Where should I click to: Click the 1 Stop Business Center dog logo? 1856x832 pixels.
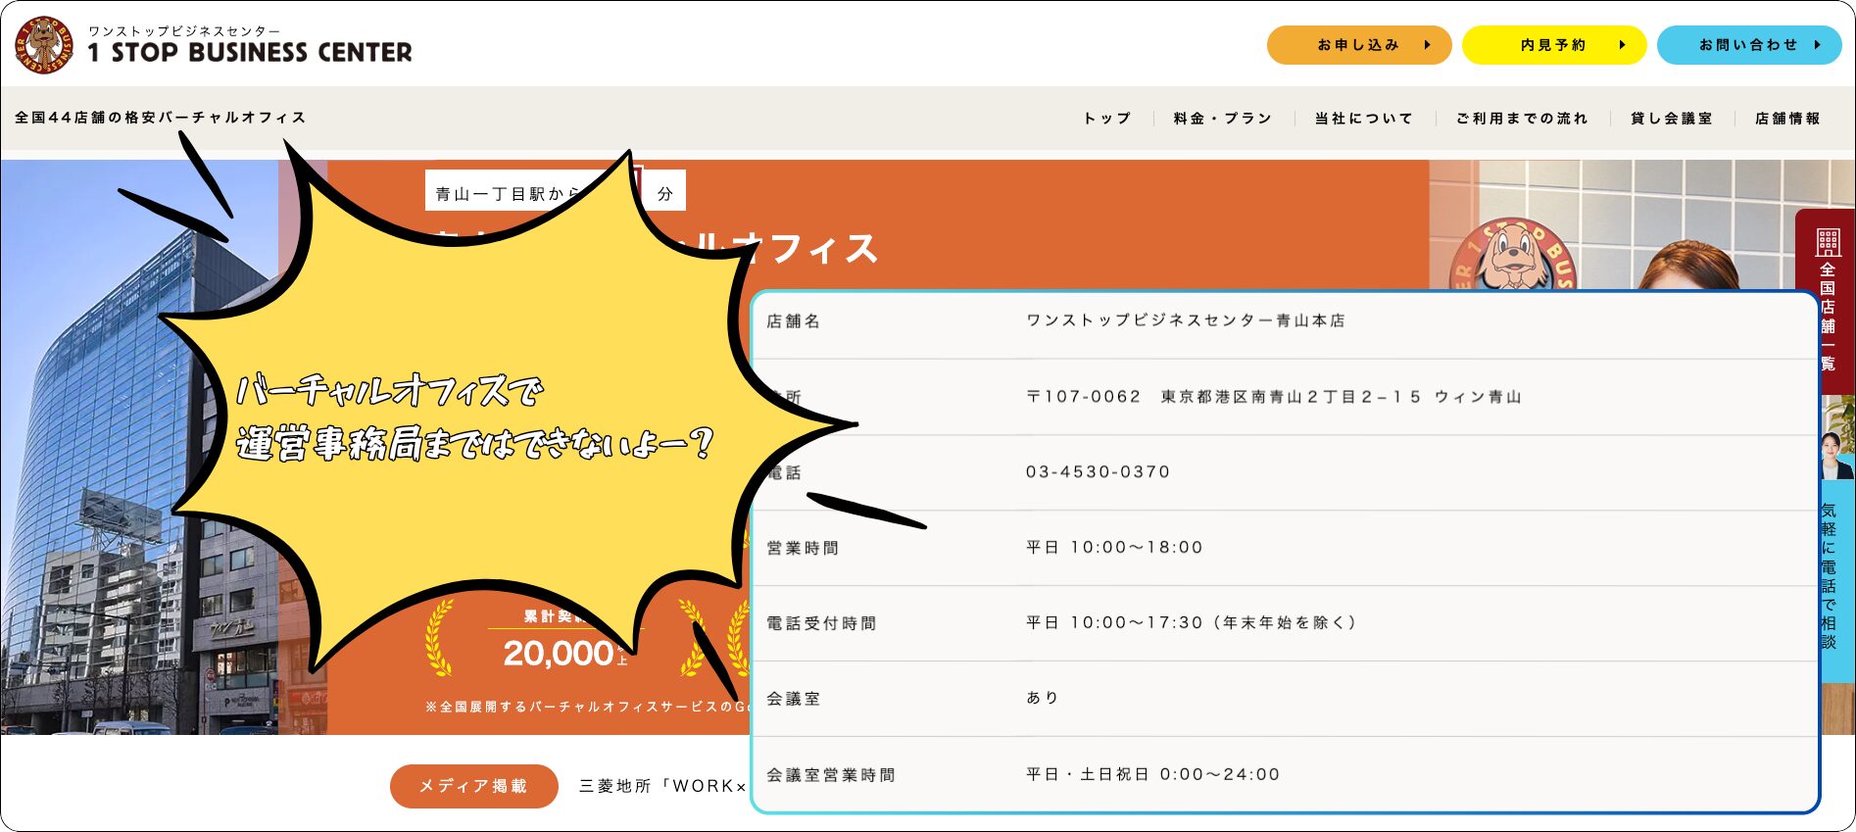tap(44, 45)
